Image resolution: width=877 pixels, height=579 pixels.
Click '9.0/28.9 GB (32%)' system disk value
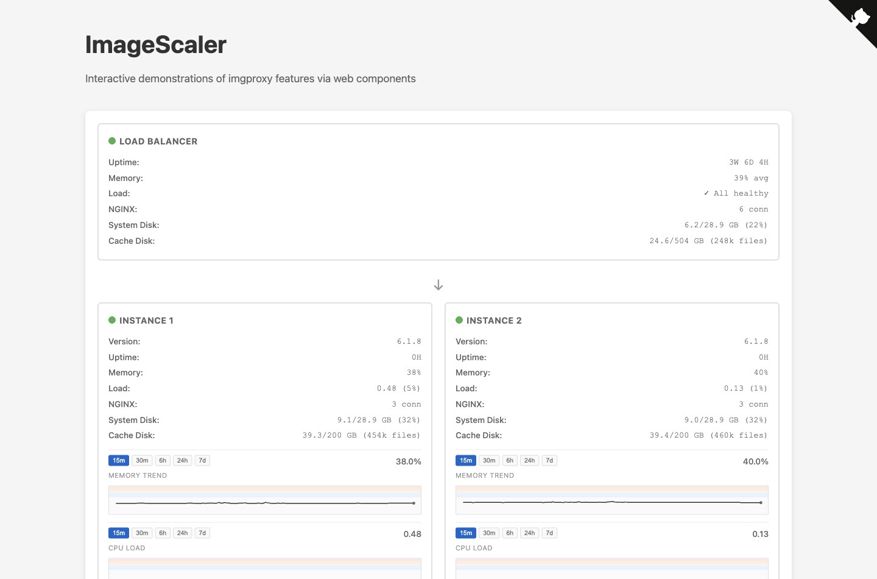click(726, 420)
